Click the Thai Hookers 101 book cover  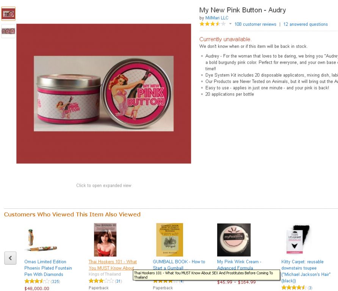[105, 240]
